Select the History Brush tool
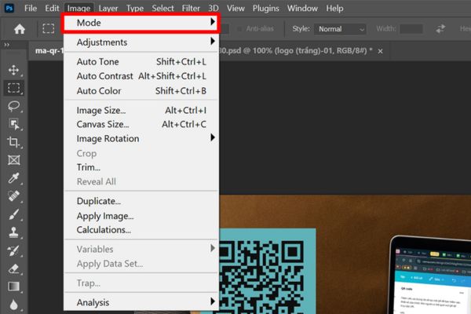This screenshot has height=314, width=471. point(13,250)
